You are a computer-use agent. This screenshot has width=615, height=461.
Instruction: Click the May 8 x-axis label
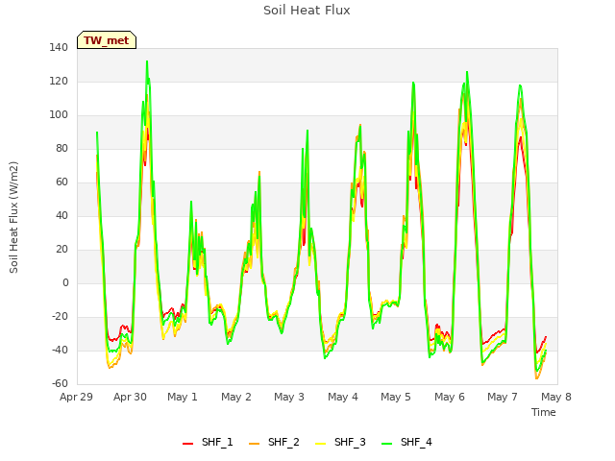point(556,397)
